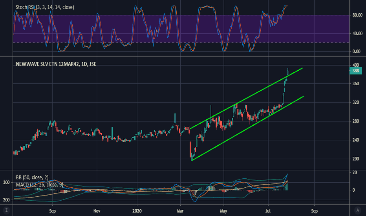The width and height of the screenshot is (366, 216).
Task: Click the Z timezone button at bottom left
Action: 6,210
